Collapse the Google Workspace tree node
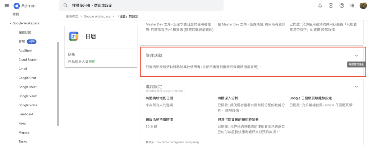368x145 pixels. coord(10,23)
